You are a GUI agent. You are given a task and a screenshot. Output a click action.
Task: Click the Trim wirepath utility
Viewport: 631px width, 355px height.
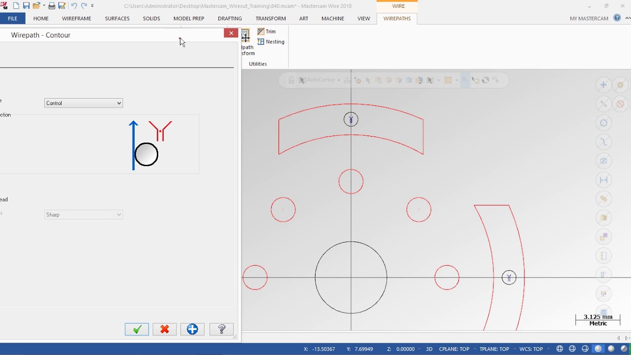[x=267, y=32]
